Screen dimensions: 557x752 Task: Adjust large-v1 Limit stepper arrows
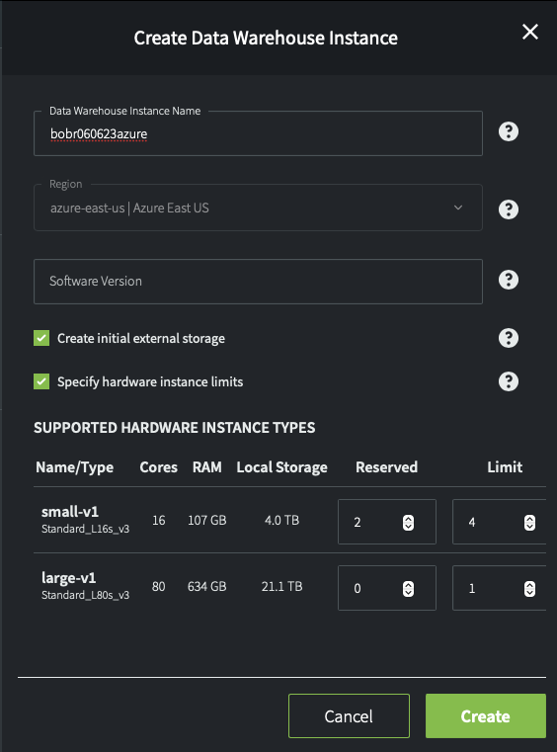[x=529, y=589]
